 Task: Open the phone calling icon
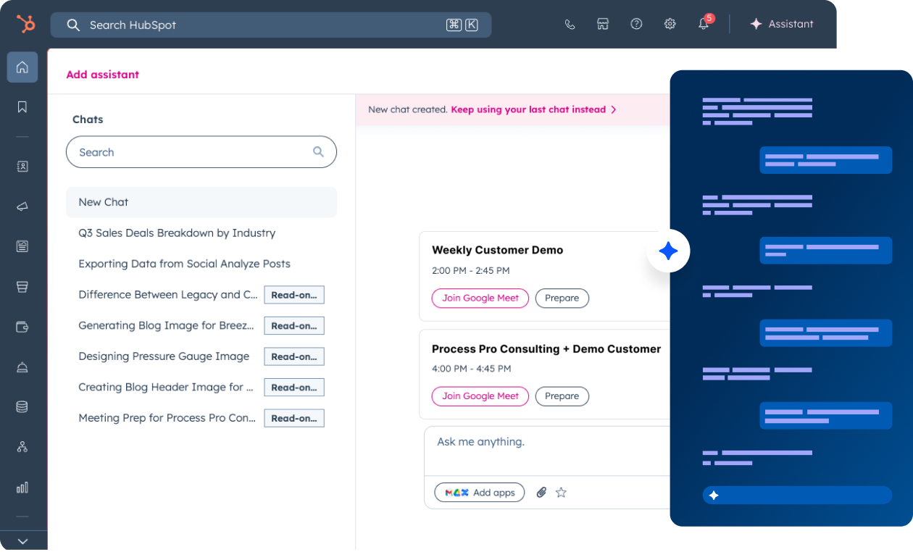point(570,25)
